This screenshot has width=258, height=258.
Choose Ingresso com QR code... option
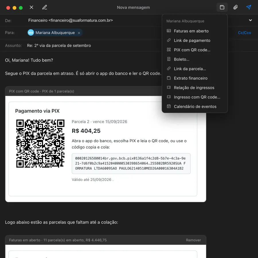click(x=195, y=97)
